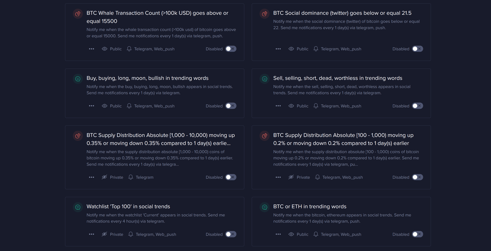Click the pie chart icon of the Supply Distribution [100 - 1,000) alert
Image resolution: width=491 pixels, height=251 pixels.
(264, 136)
